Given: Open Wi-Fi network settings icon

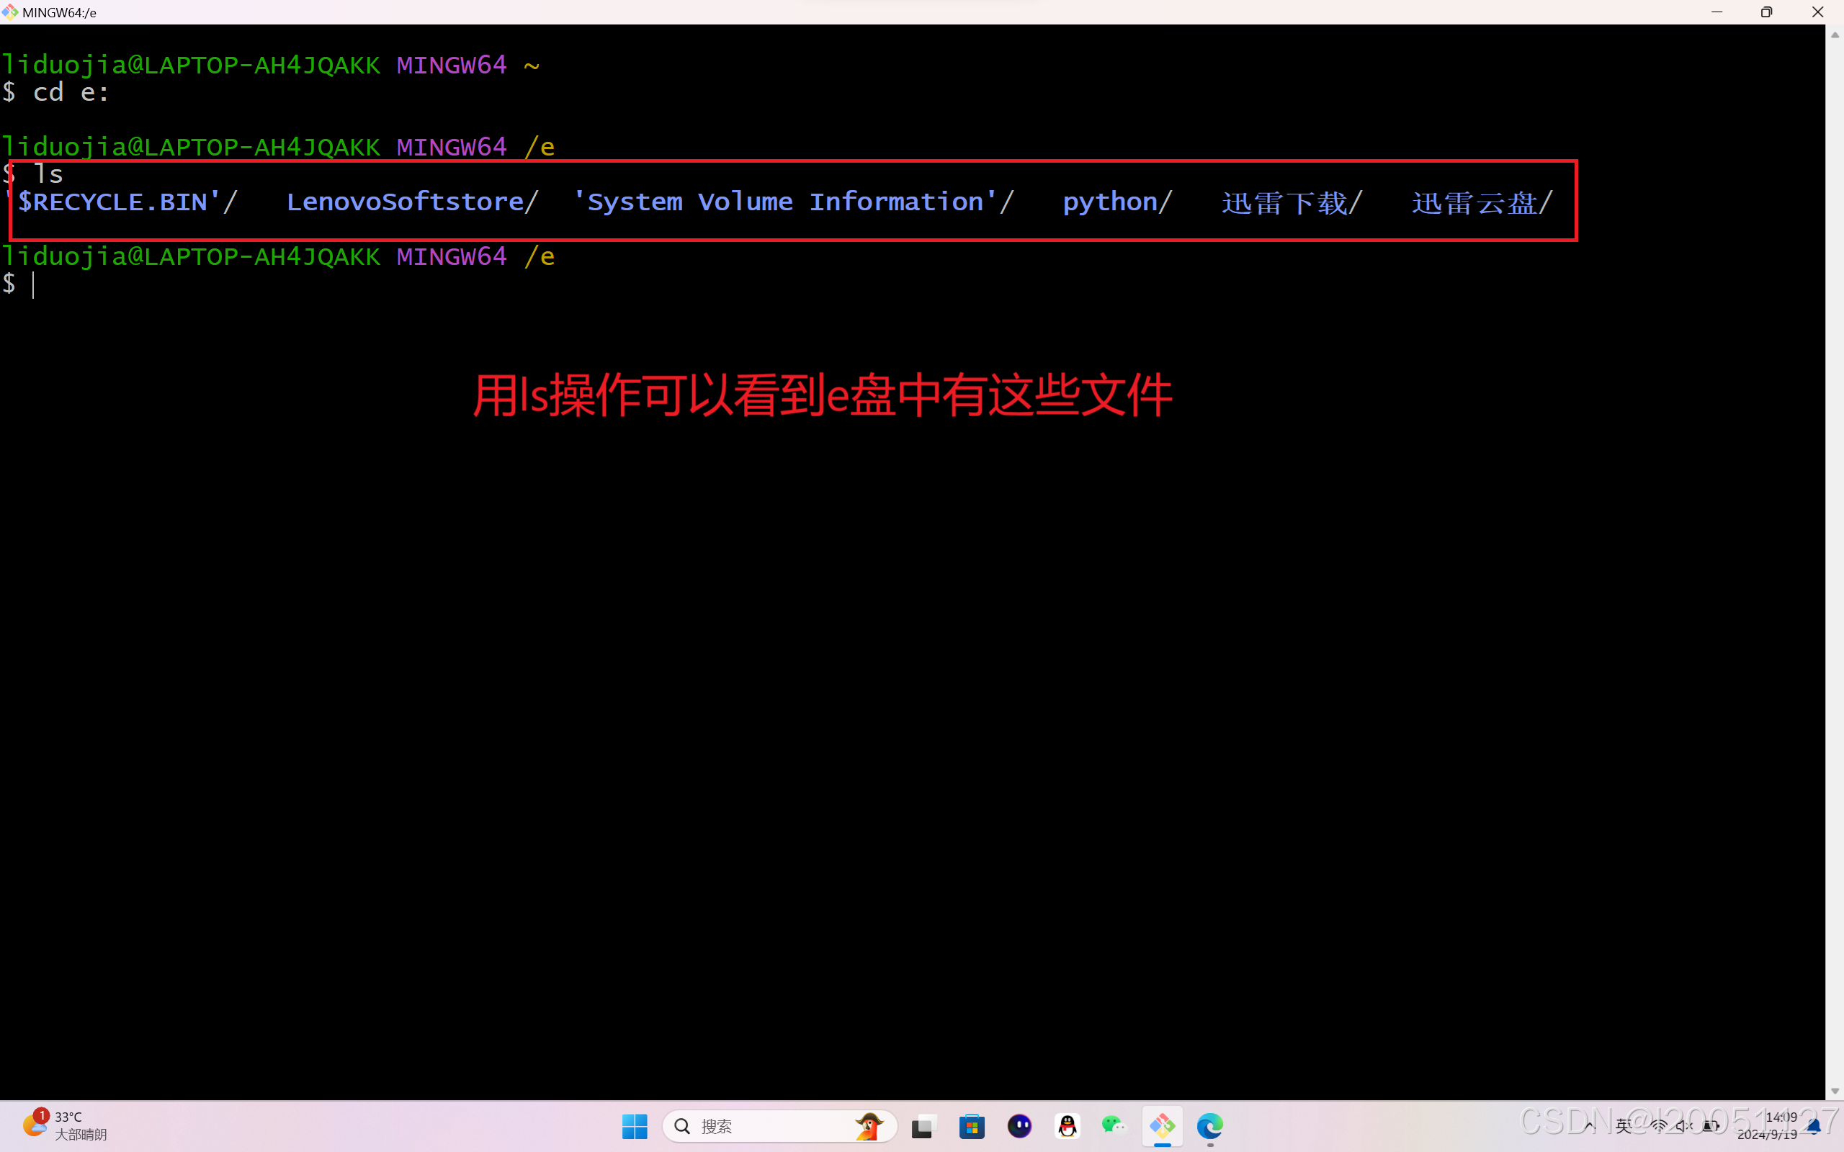Looking at the screenshot, I should click(x=1658, y=1126).
